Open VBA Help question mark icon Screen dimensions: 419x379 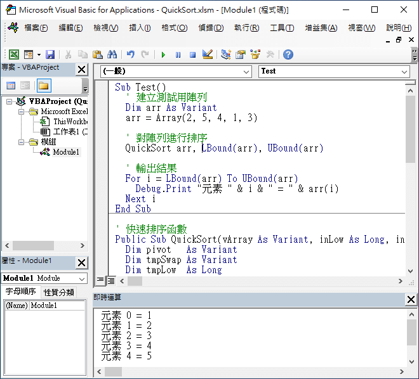tap(288, 55)
